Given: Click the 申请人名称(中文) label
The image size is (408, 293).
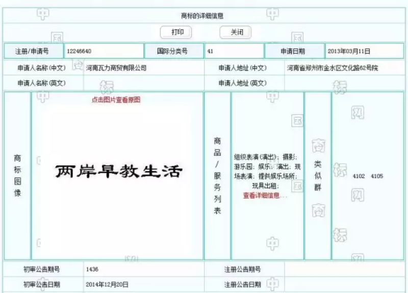Looking at the screenshot, I should [x=42, y=68].
